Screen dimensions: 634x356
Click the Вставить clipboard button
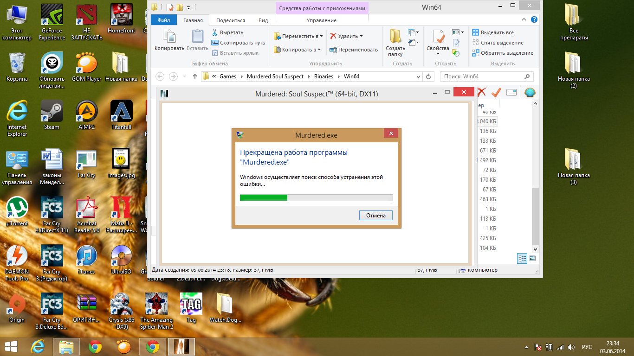(198, 40)
